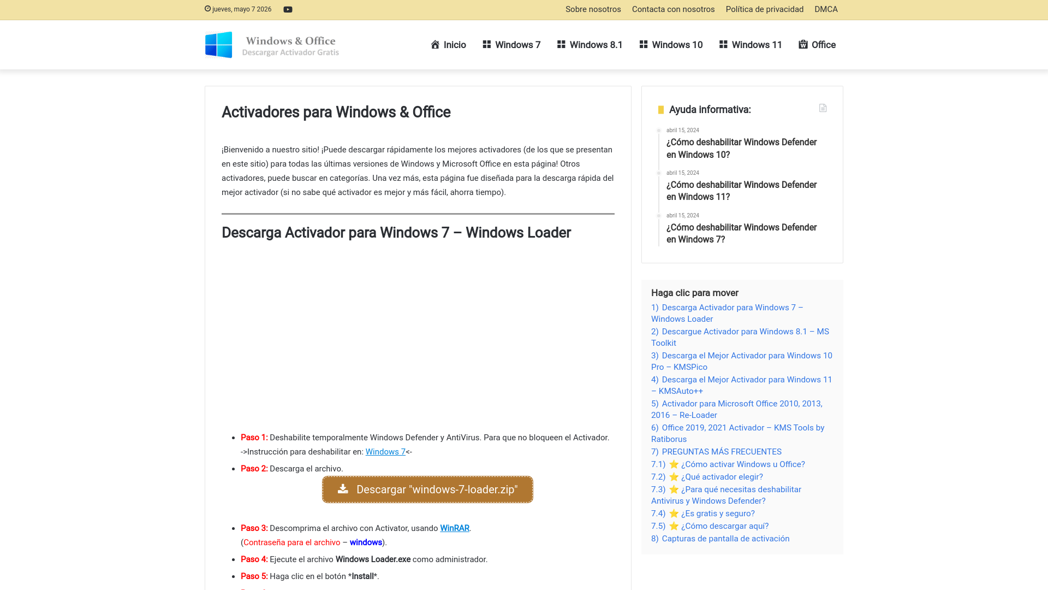Open Windows 8.1 menu item
This screenshot has height=590, width=1048.
pos(589,45)
